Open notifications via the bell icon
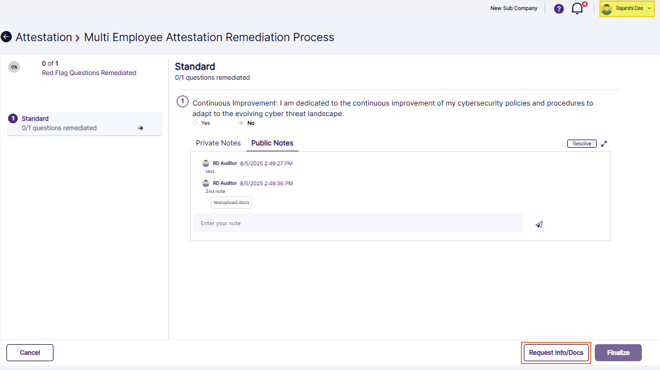 coord(577,9)
